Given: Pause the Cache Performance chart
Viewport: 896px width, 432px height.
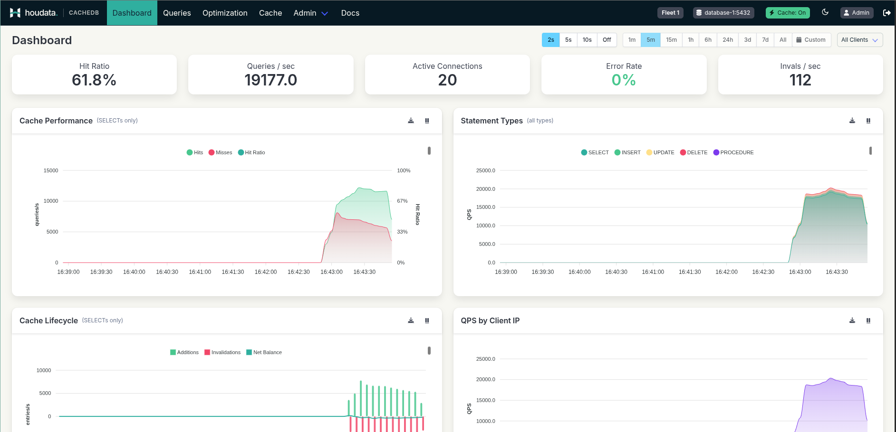Looking at the screenshot, I should [427, 121].
